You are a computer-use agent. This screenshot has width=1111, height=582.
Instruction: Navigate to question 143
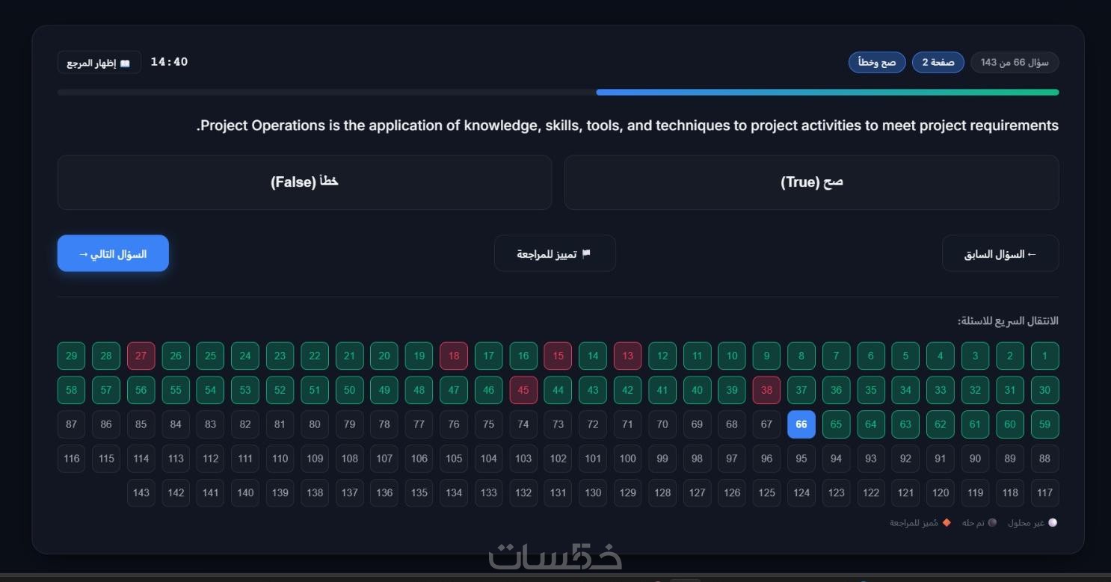(x=141, y=493)
